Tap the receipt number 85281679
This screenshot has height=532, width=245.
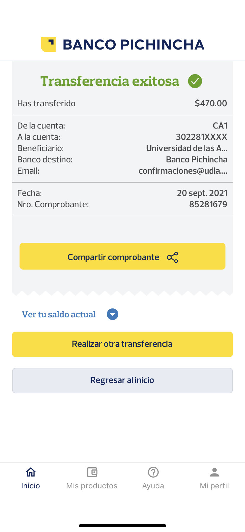coord(208,204)
